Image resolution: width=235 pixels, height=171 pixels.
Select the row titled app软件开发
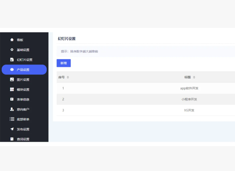pos(146,88)
